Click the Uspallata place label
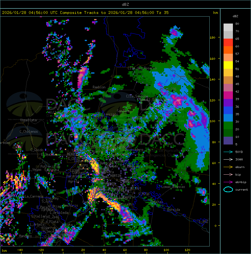 click(28, 120)
